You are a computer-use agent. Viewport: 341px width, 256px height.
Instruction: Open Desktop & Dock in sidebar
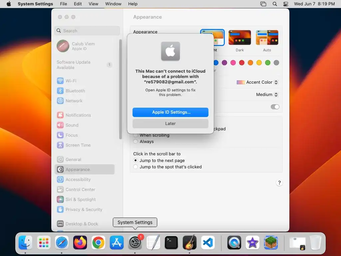click(x=85, y=224)
